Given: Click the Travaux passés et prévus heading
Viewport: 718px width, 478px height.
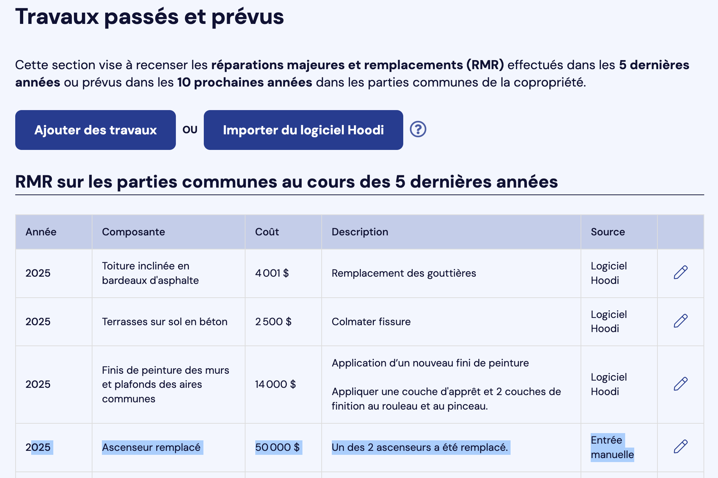Looking at the screenshot, I should tap(149, 17).
